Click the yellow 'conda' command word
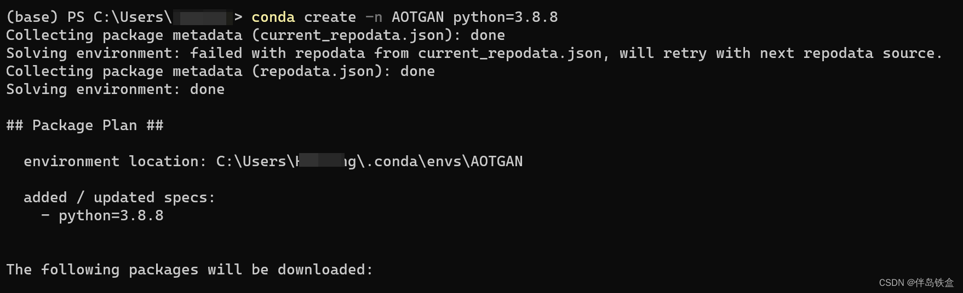The image size is (963, 293). (273, 17)
